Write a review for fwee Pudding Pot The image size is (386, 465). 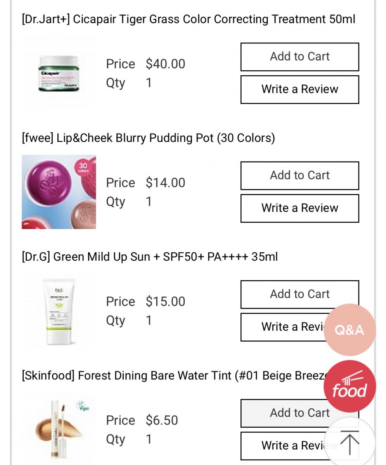click(299, 208)
